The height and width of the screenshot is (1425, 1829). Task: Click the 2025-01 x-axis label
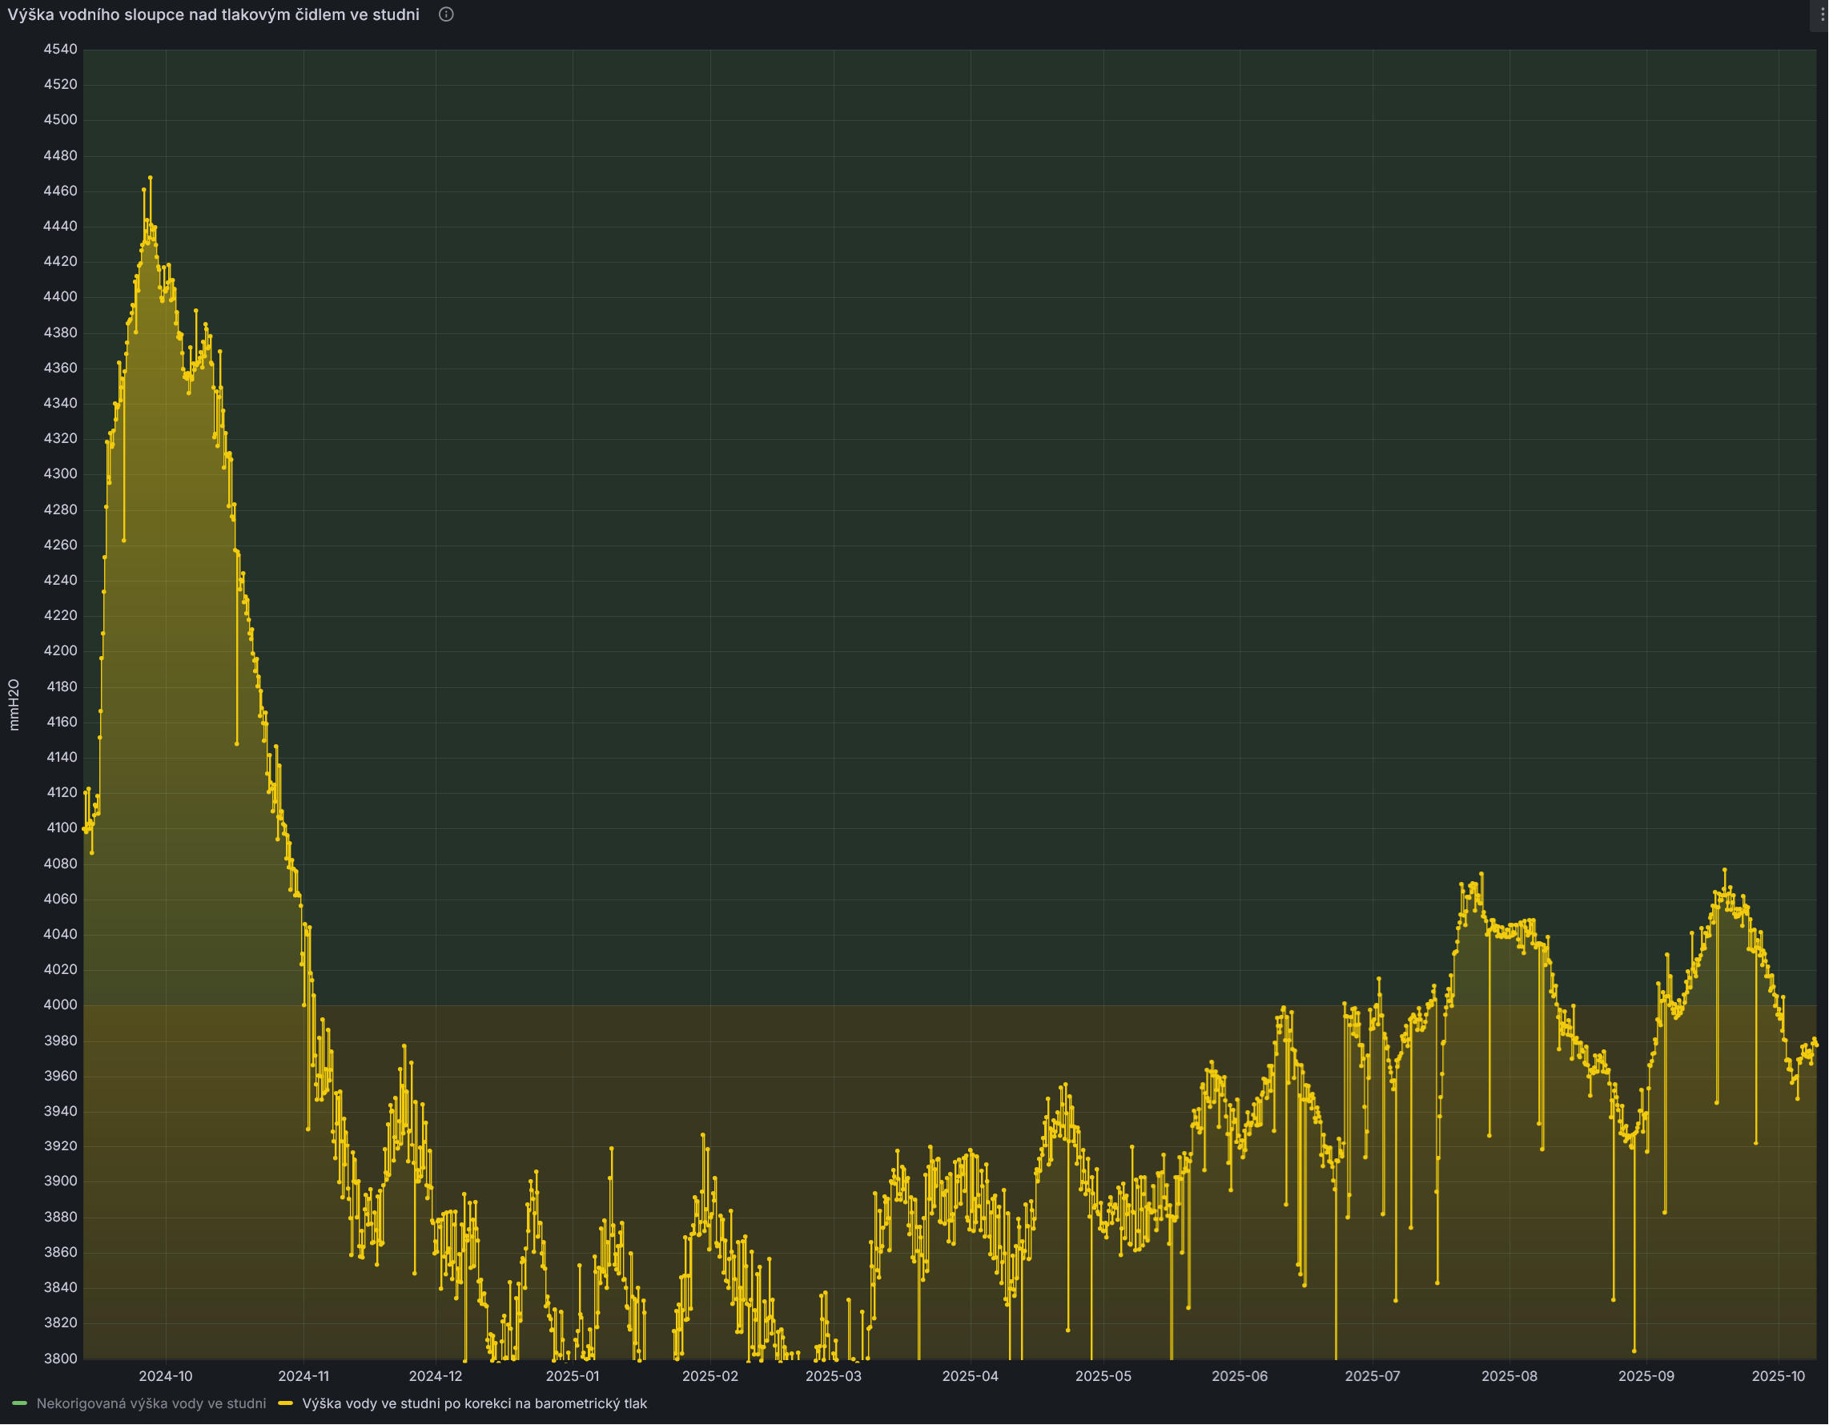coord(572,1376)
